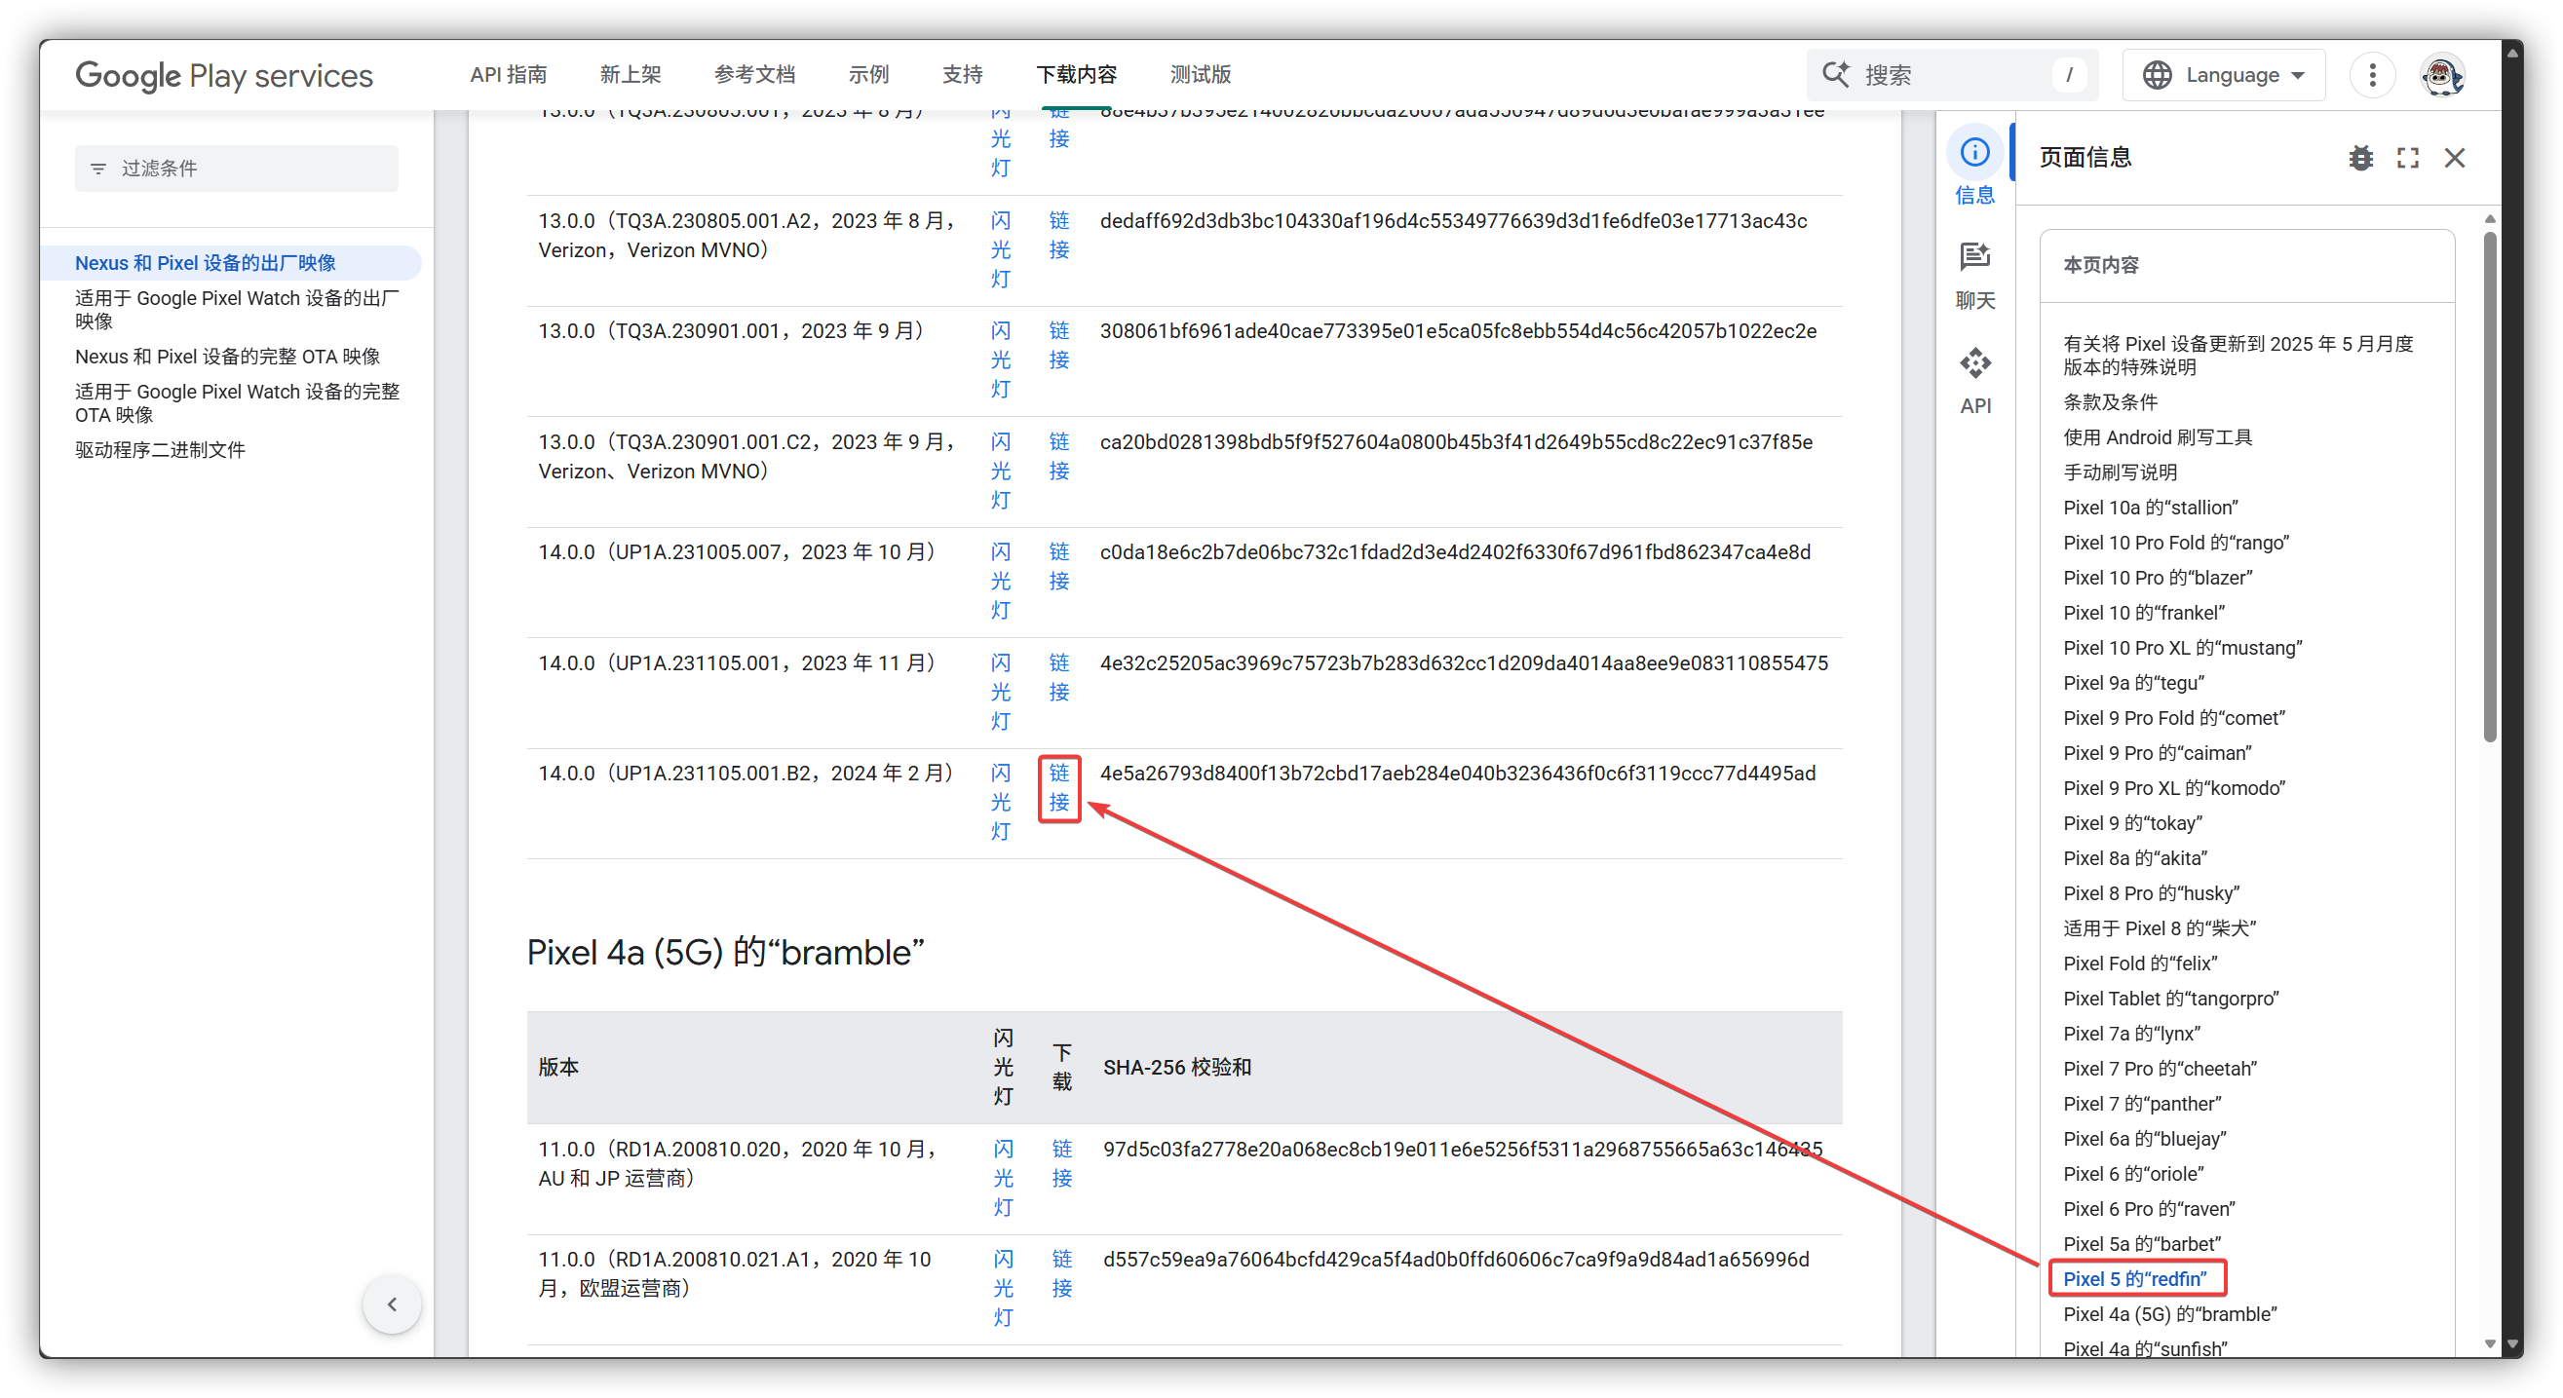Collapse the left sidebar with chevron
This screenshot has height=1398, width=2563.
tap(392, 1304)
